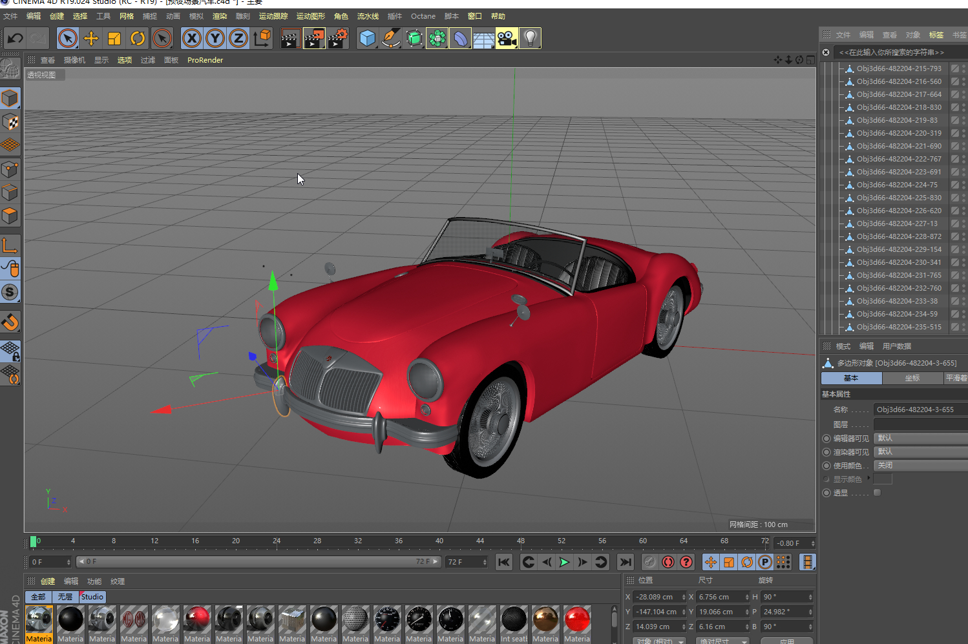Activate the Rotate tool

[138, 39]
